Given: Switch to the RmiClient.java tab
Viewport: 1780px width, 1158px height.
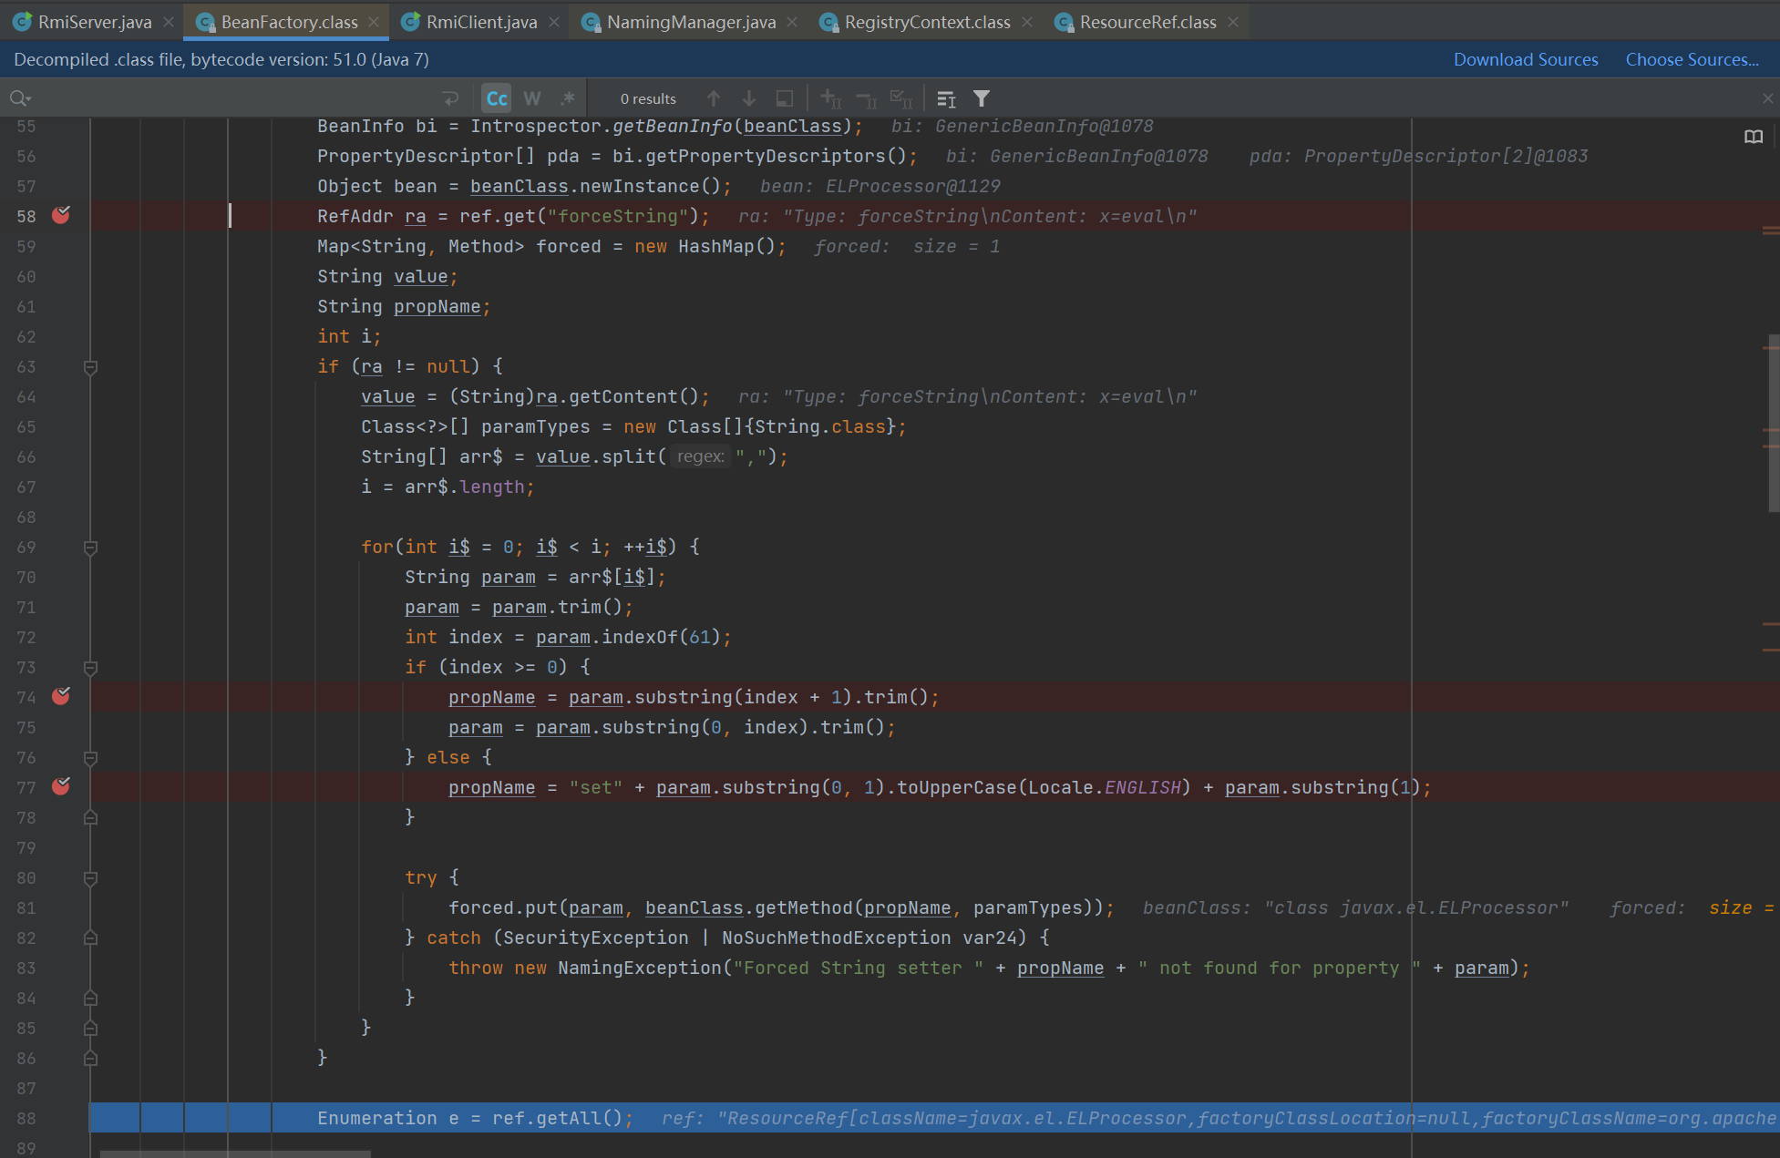Looking at the screenshot, I should (480, 22).
